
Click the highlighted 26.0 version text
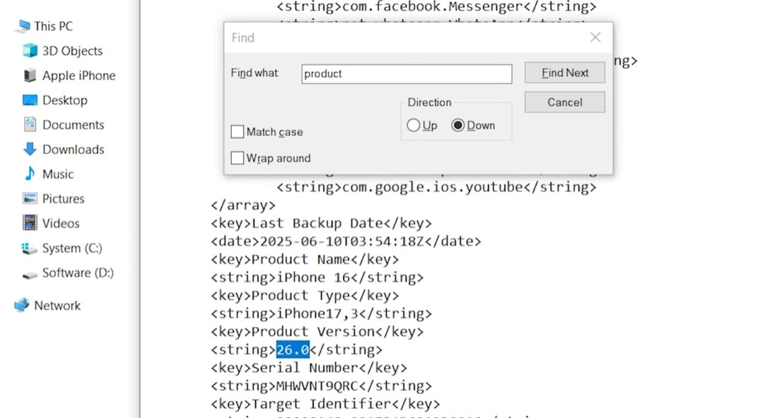[x=293, y=350]
